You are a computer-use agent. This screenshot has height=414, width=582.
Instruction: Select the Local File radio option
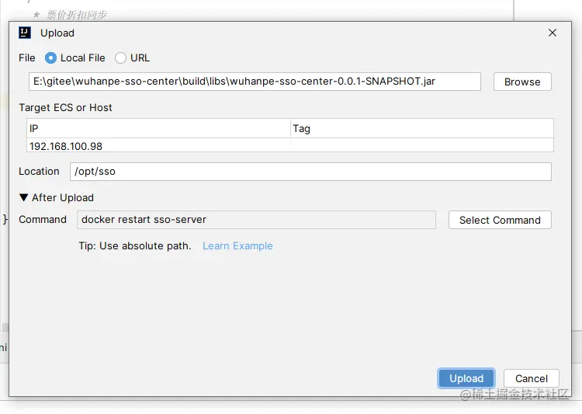pyautogui.click(x=50, y=58)
